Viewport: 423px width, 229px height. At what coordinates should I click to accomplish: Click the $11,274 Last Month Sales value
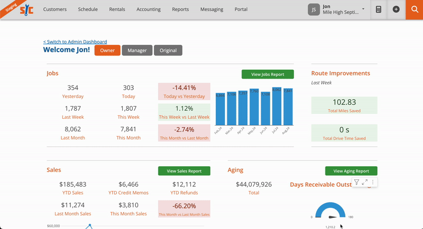point(73,205)
